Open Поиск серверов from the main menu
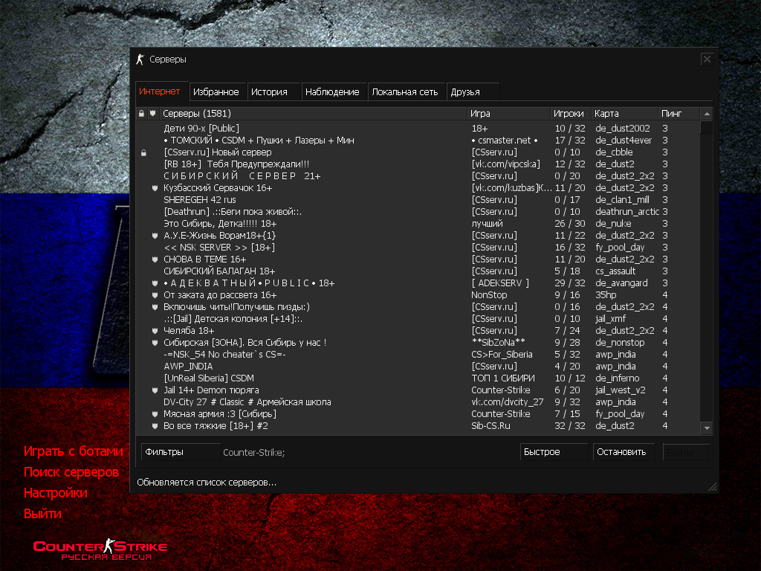The height and width of the screenshot is (571, 761). (x=71, y=472)
